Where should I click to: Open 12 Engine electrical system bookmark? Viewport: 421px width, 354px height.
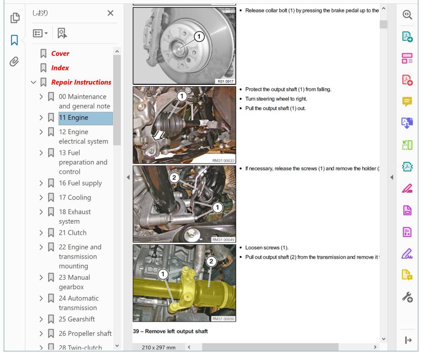tap(83, 137)
